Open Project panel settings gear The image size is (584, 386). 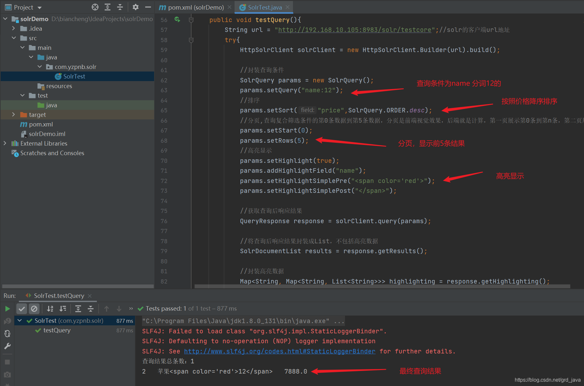pos(136,7)
